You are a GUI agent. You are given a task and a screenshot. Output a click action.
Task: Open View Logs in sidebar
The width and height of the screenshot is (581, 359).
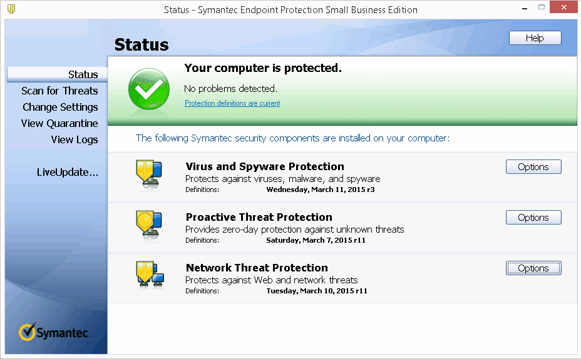tap(75, 139)
